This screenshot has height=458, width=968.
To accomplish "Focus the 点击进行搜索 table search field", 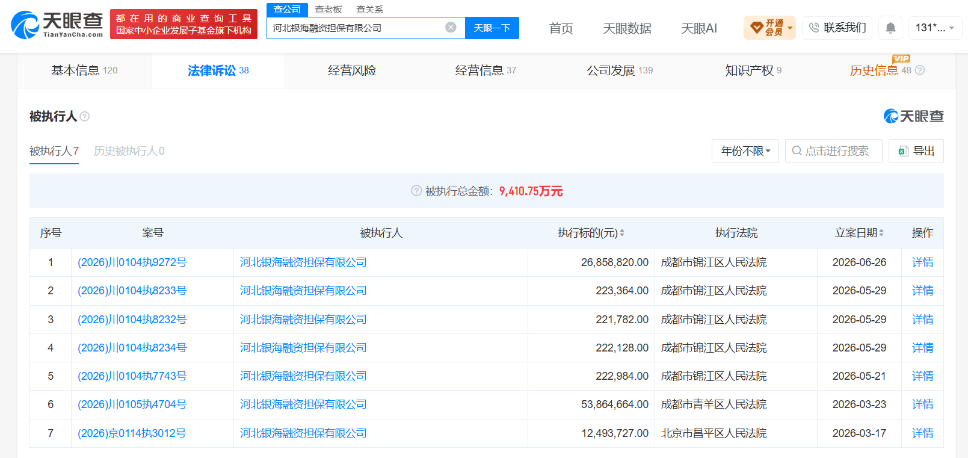I will tap(833, 151).
